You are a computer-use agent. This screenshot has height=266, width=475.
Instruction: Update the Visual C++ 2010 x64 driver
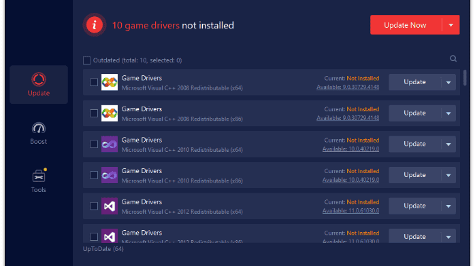tap(414, 144)
